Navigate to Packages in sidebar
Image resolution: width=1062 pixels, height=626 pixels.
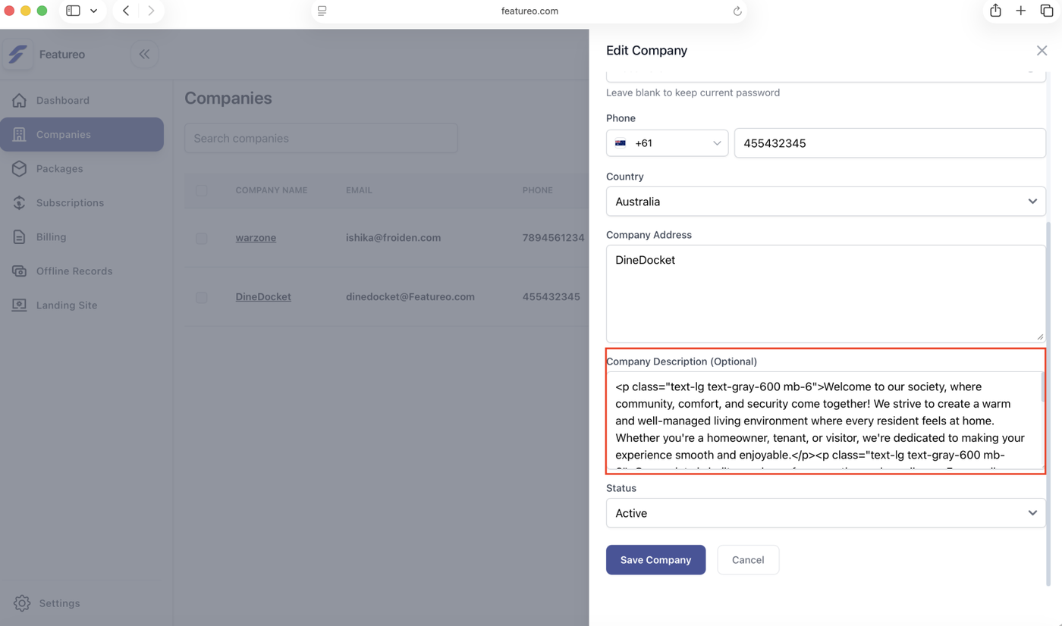pos(59,169)
